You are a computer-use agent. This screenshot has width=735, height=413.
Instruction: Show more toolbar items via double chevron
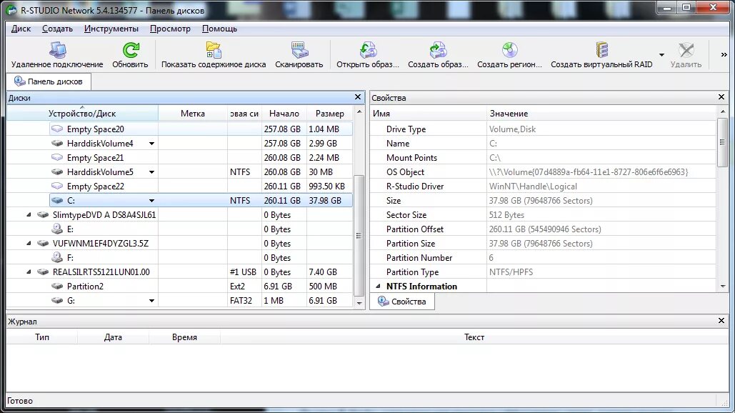tap(724, 55)
